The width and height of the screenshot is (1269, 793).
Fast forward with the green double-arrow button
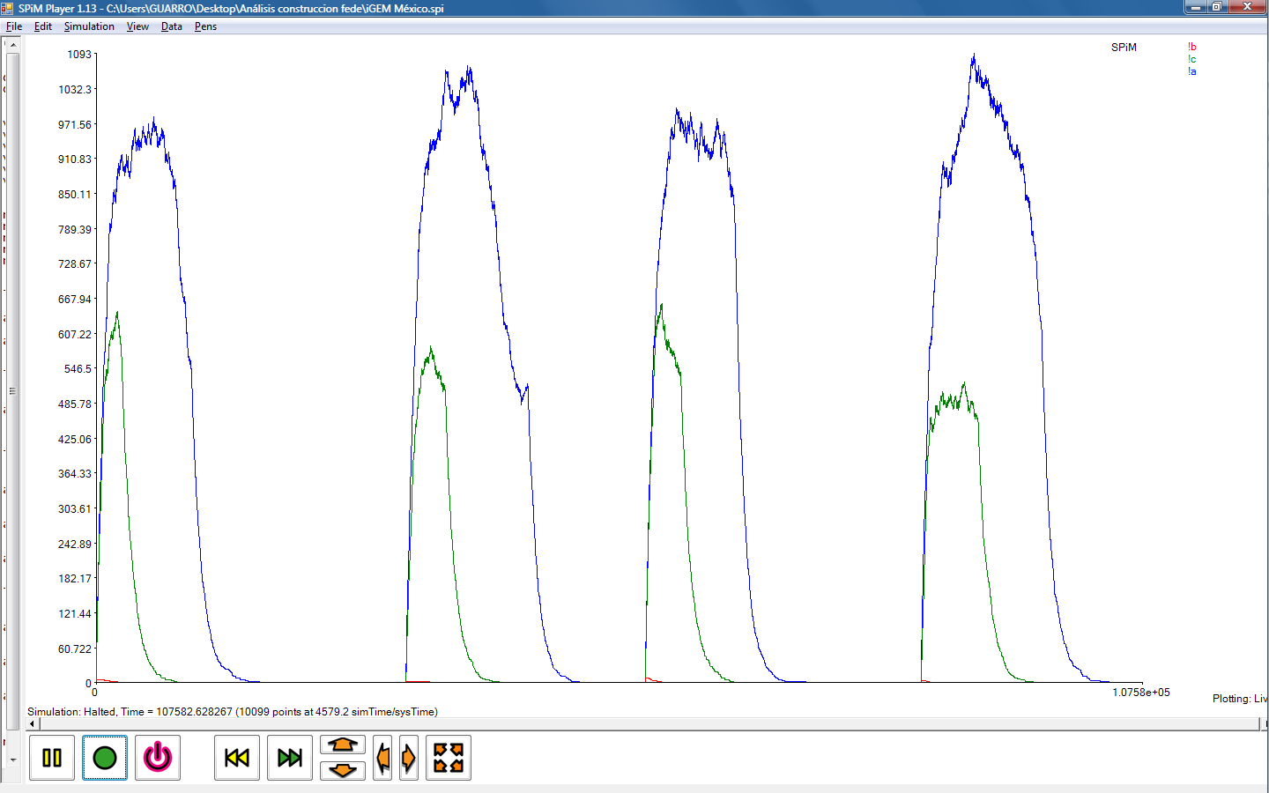[x=290, y=758]
